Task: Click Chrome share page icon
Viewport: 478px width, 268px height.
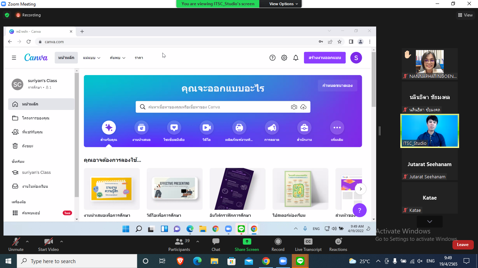Action: coord(330,42)
